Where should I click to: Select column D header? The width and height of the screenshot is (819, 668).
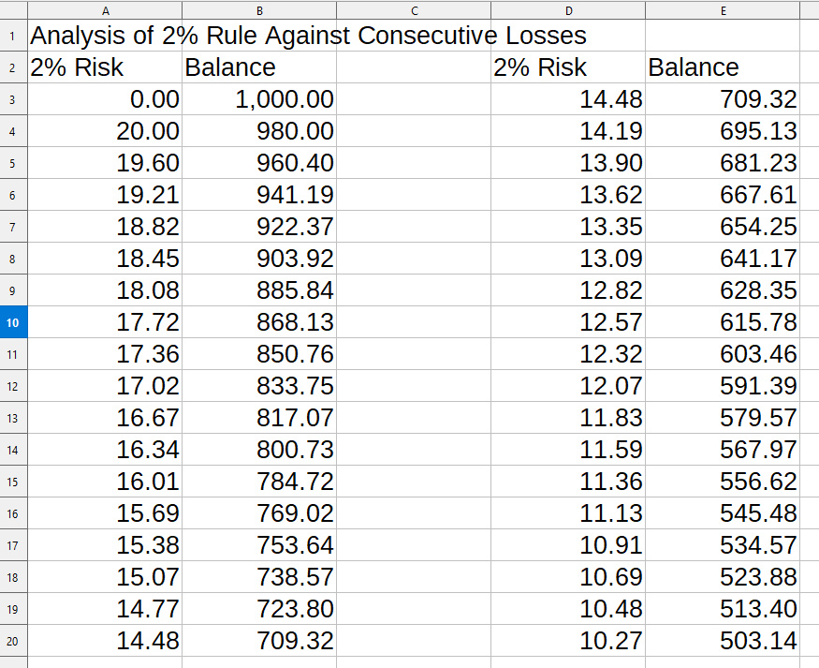567,10
